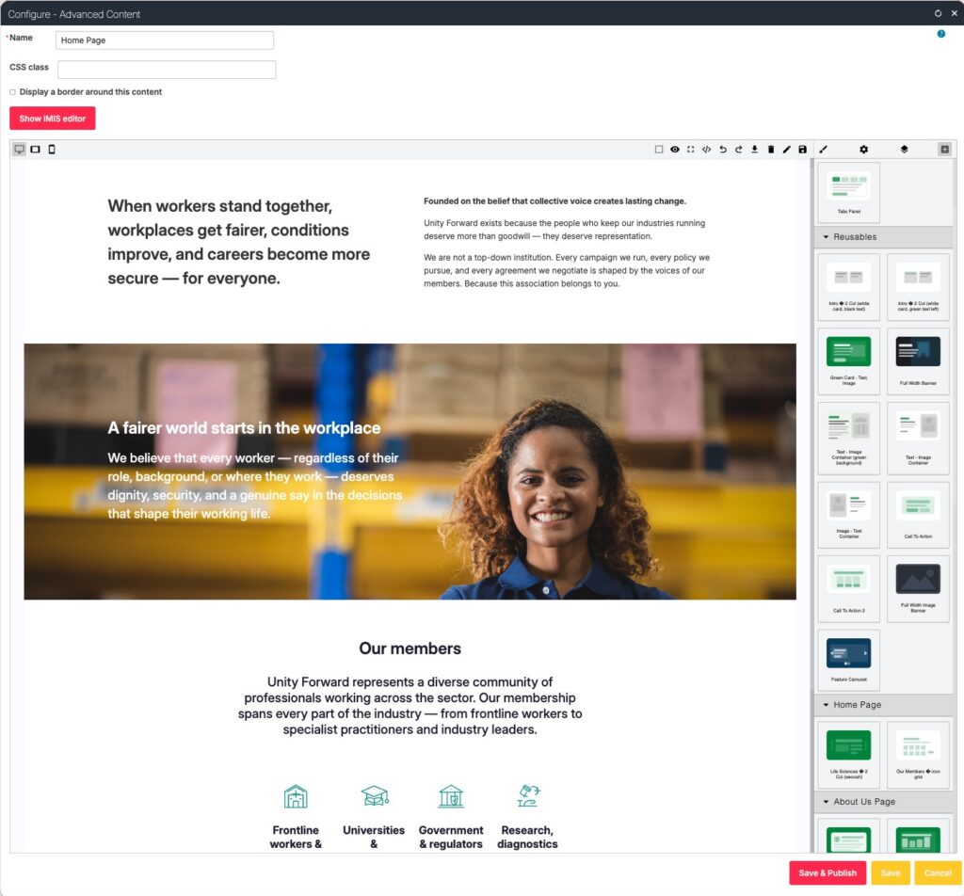Viewport: 964px width, 896px height.
Task: Click the Cancel button
Action: [x=938, y=872]
